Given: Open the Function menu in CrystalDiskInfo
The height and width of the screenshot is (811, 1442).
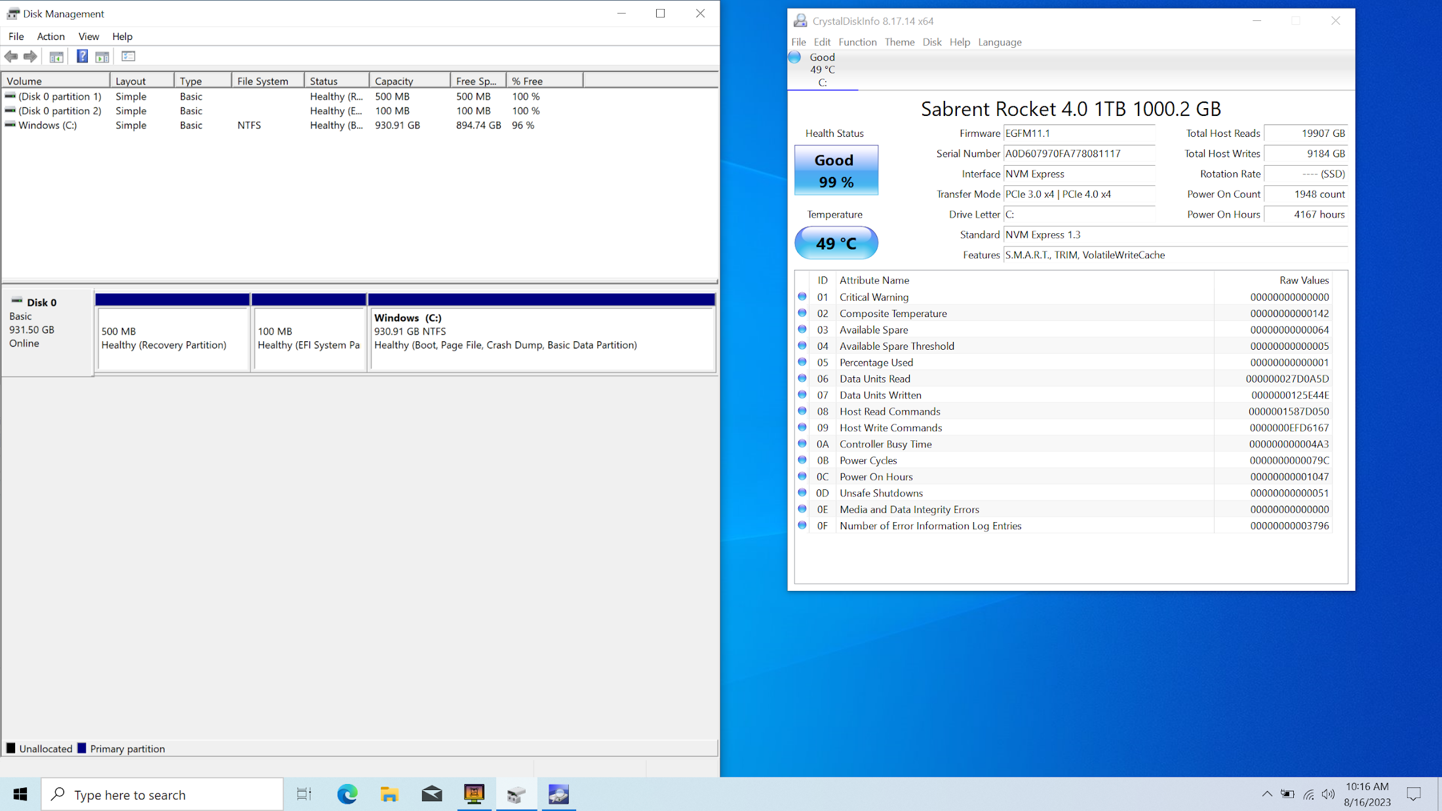Looking at the screenshot, I should tap(857, 42).
